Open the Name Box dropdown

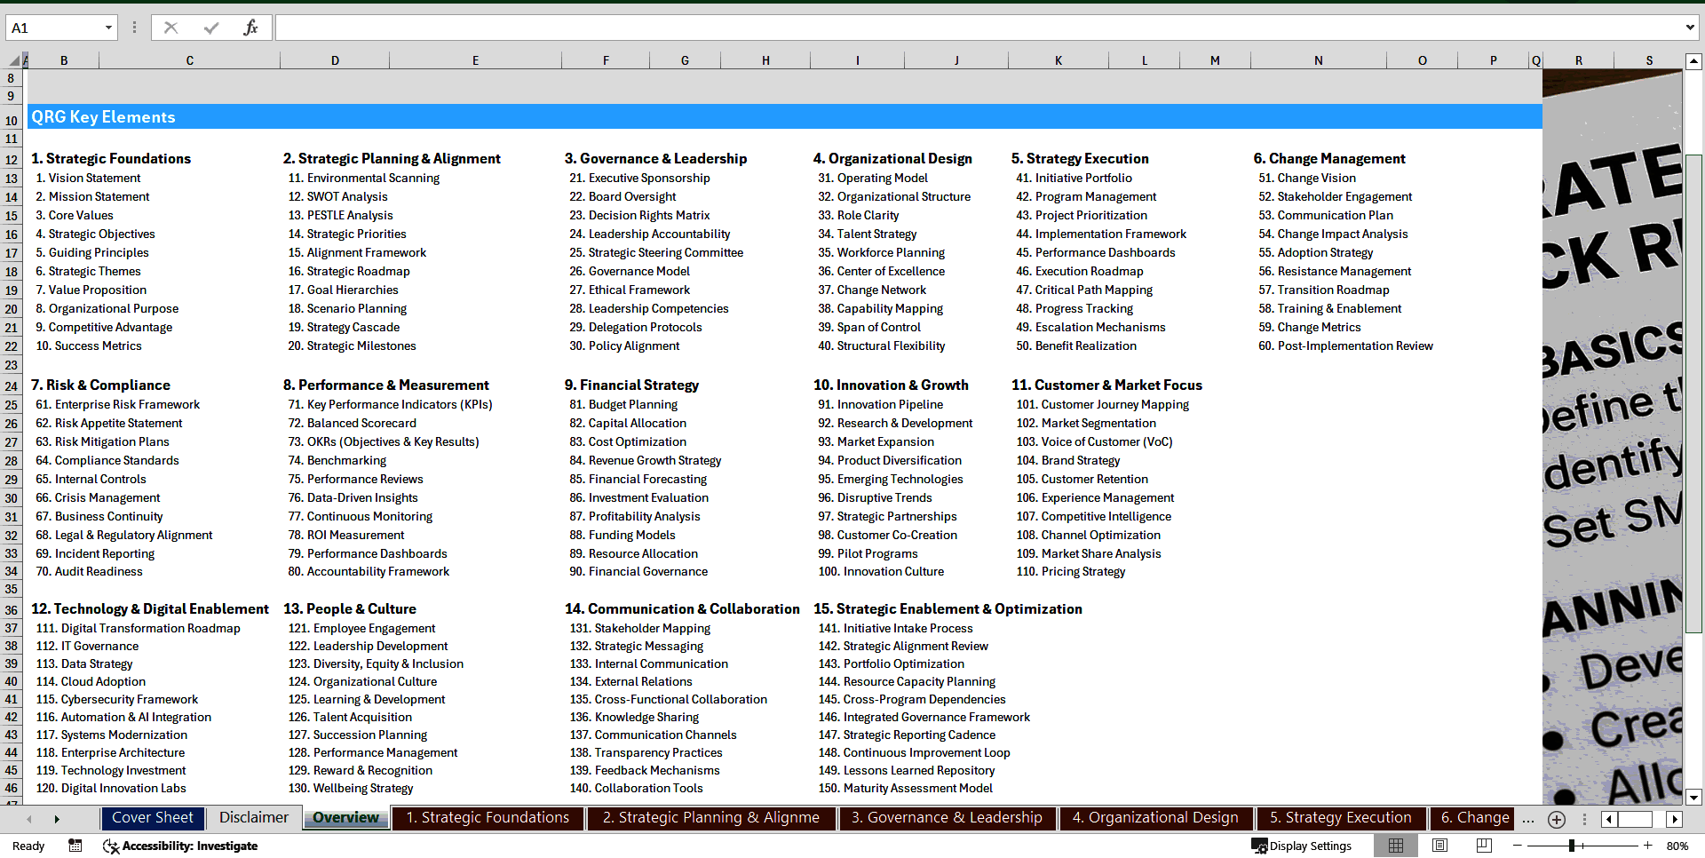(x=108, y=27)
